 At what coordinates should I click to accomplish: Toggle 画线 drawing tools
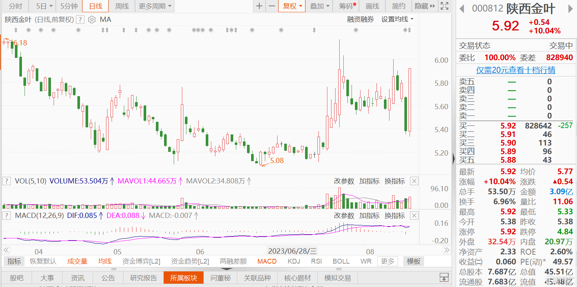click(x=372, y=6)
